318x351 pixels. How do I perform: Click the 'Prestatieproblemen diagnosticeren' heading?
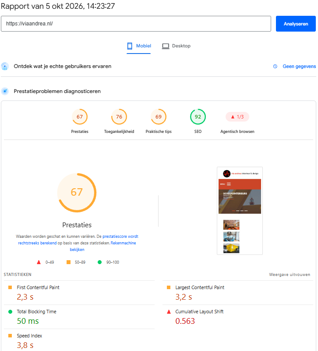click(x=57, y=91)
